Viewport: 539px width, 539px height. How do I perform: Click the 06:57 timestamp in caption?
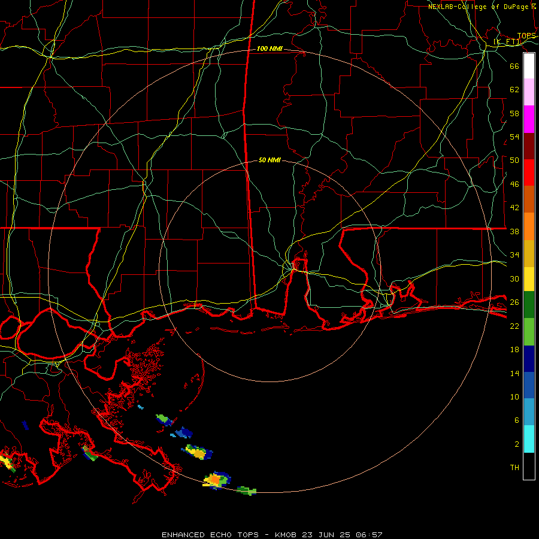pyautogui.click(x=370, y=535)
